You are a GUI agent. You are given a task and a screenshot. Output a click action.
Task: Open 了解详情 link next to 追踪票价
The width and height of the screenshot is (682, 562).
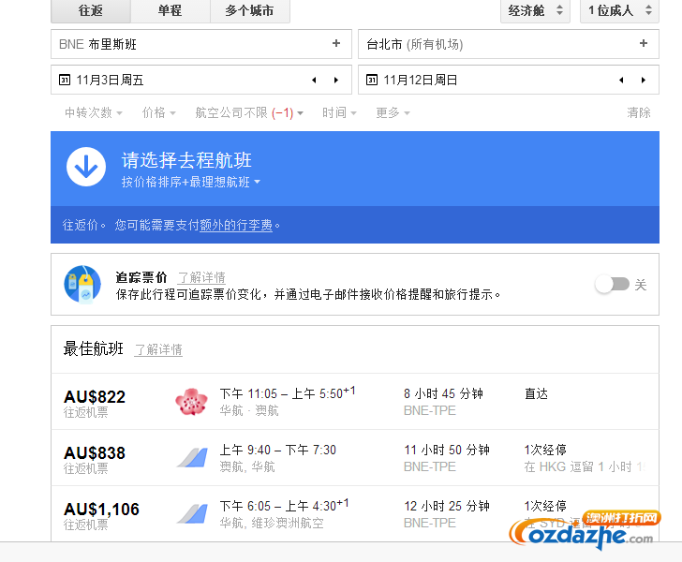[x=201, y=277]
